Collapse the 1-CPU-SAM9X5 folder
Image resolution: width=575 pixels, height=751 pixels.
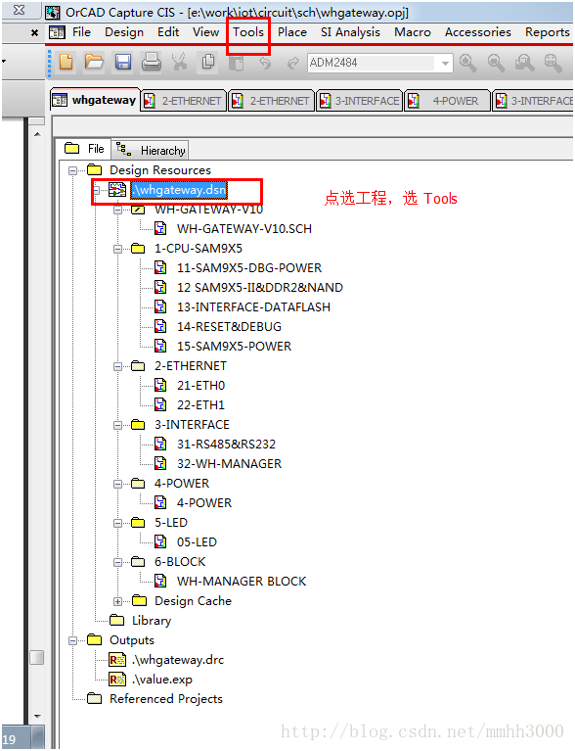[117, 249]
